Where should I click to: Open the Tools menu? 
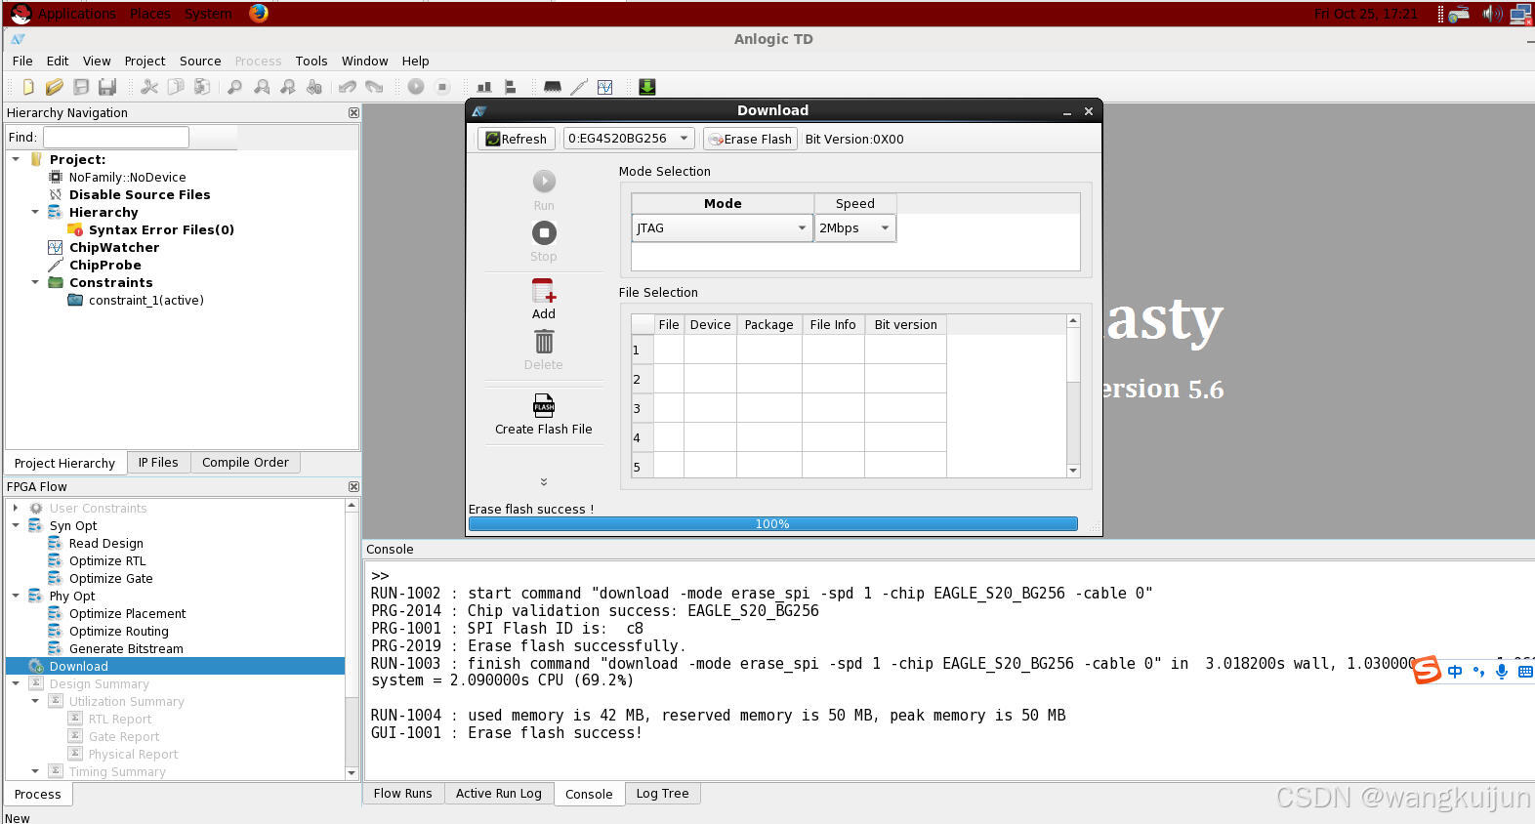[x=311, y=61]
